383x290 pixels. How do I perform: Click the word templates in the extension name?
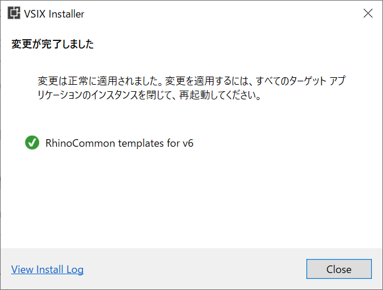(141, 143)
